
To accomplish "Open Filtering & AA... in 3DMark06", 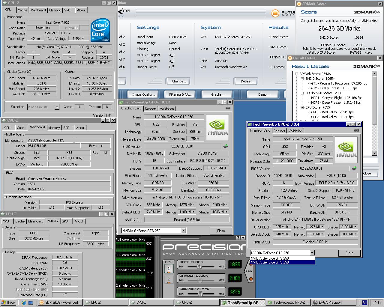I will (180, 94).
